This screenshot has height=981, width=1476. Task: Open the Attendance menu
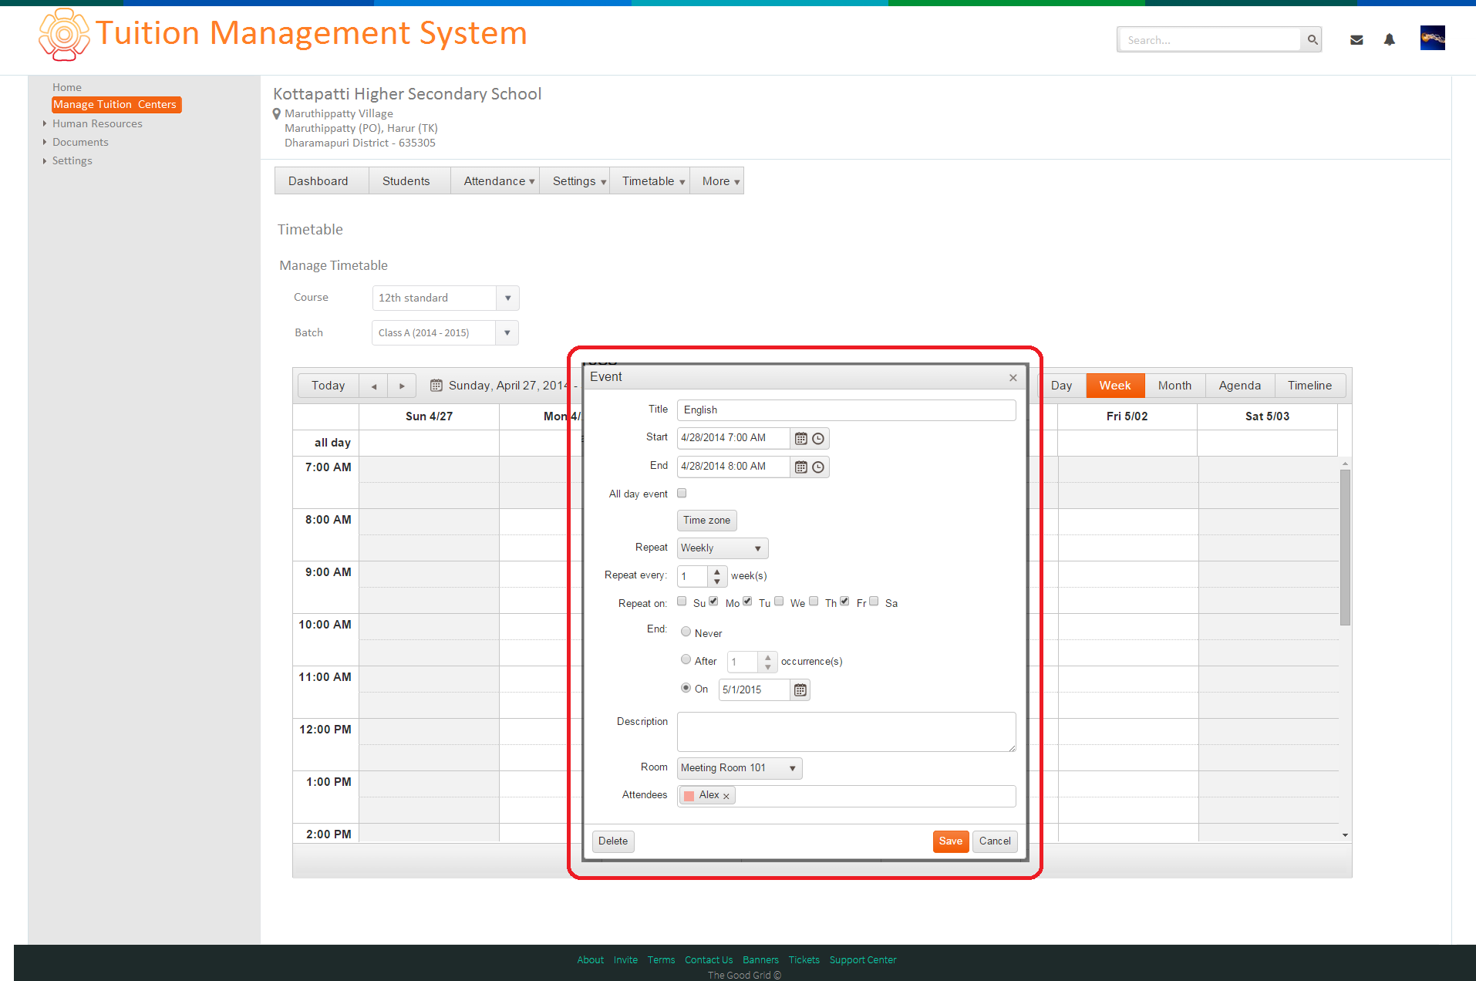[x=498, y=181]
